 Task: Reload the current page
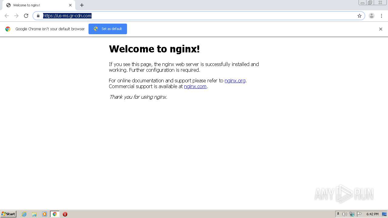[x=26, y=16]
